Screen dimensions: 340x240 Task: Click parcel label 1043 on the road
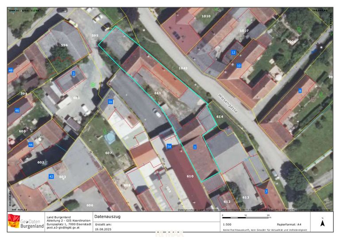pos(183,68)
